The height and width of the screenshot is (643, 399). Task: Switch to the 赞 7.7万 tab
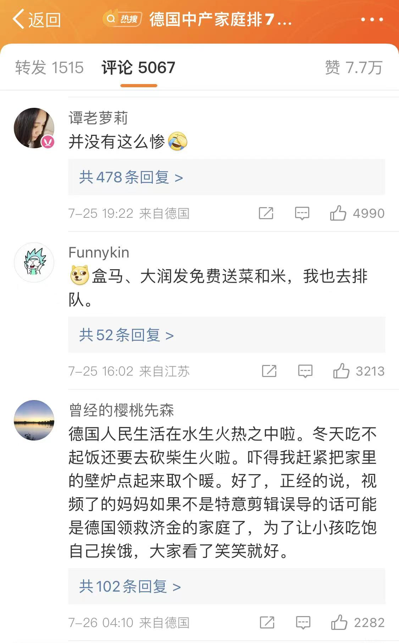354,67
